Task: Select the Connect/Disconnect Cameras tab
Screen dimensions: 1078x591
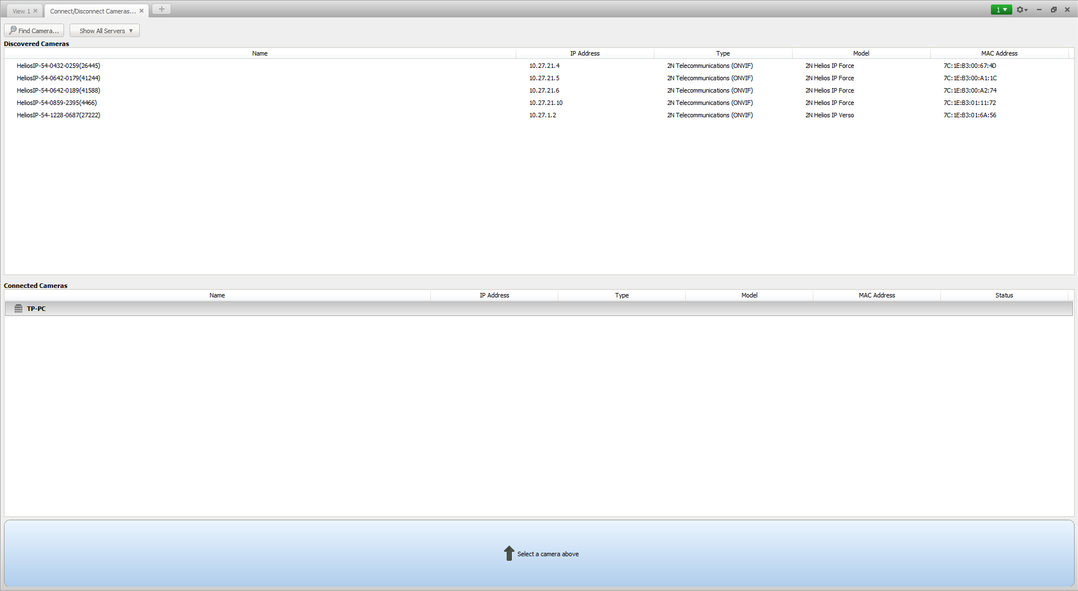Action: coord(93,11)
